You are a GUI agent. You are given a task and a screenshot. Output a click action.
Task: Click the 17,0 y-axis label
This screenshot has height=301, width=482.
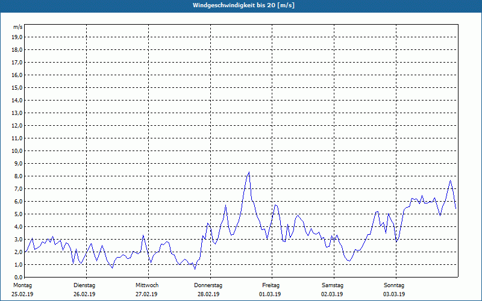17,63
